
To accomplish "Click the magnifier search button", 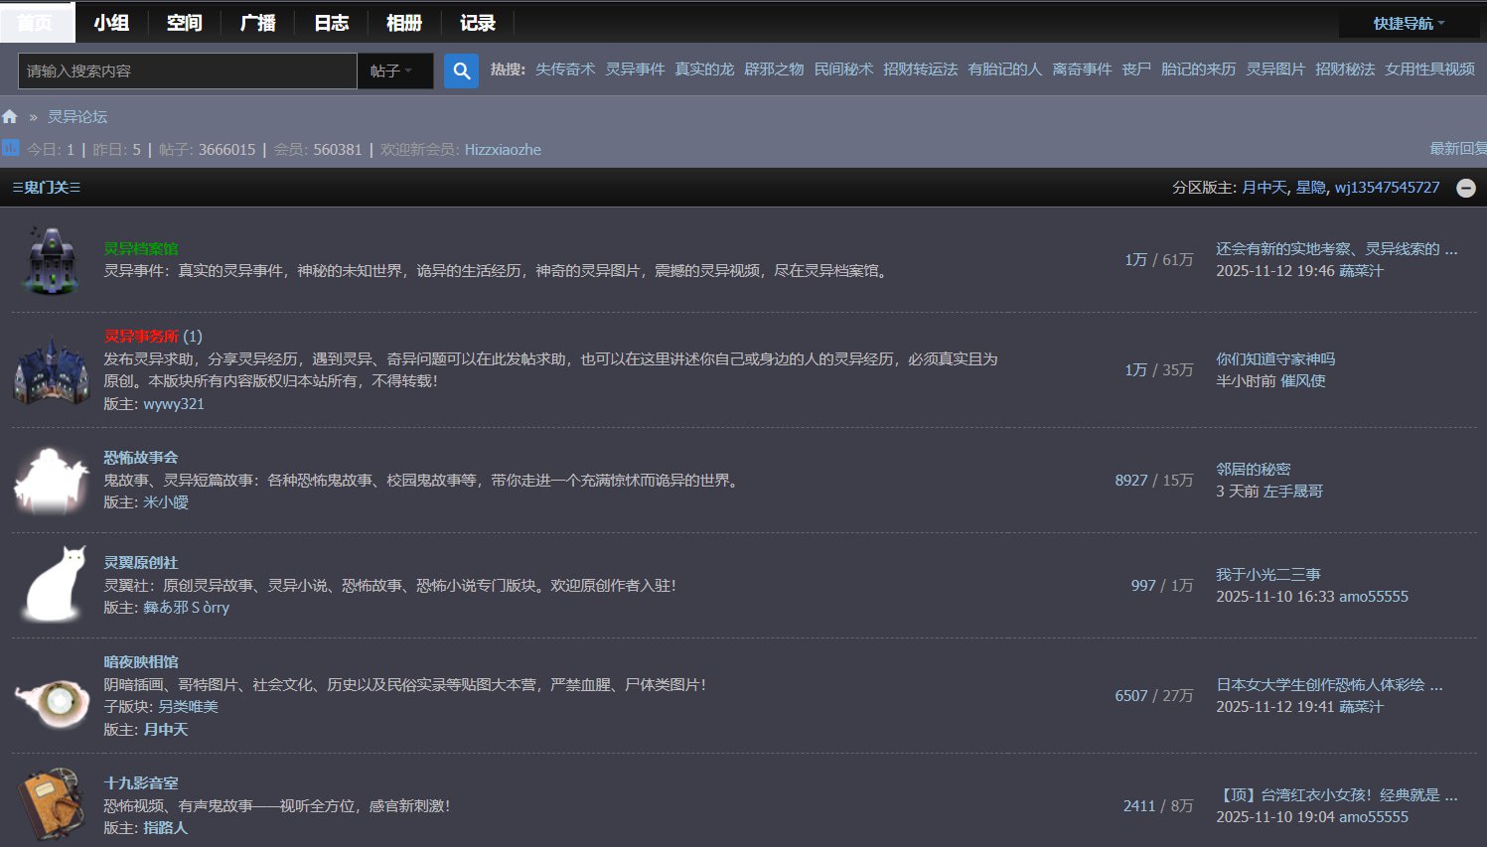I will (461, 71).
